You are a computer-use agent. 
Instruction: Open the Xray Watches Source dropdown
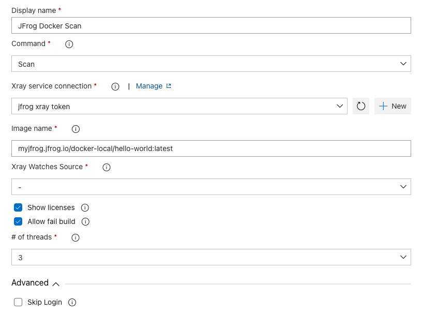click(x=403, y=187)
